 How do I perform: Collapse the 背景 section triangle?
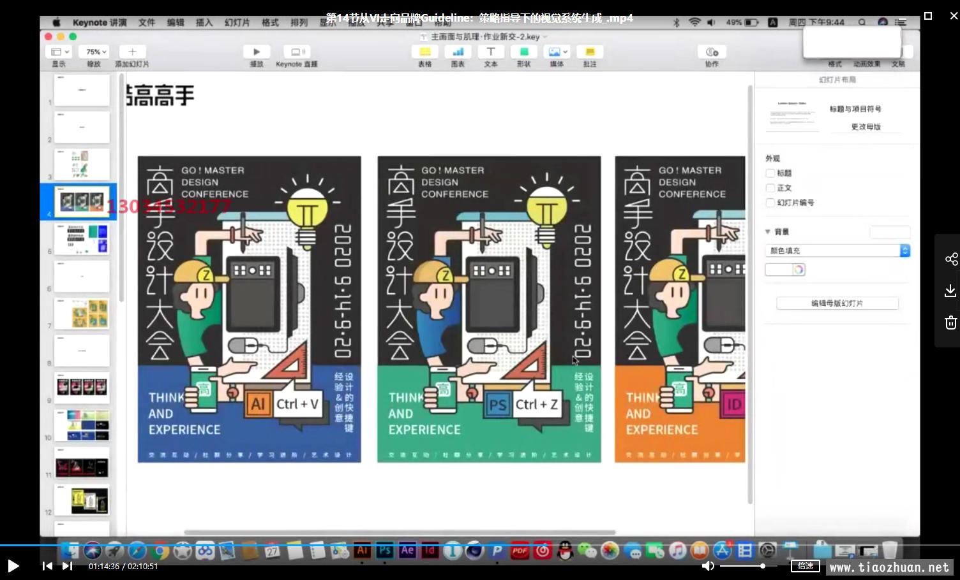(x=768, y=232)
